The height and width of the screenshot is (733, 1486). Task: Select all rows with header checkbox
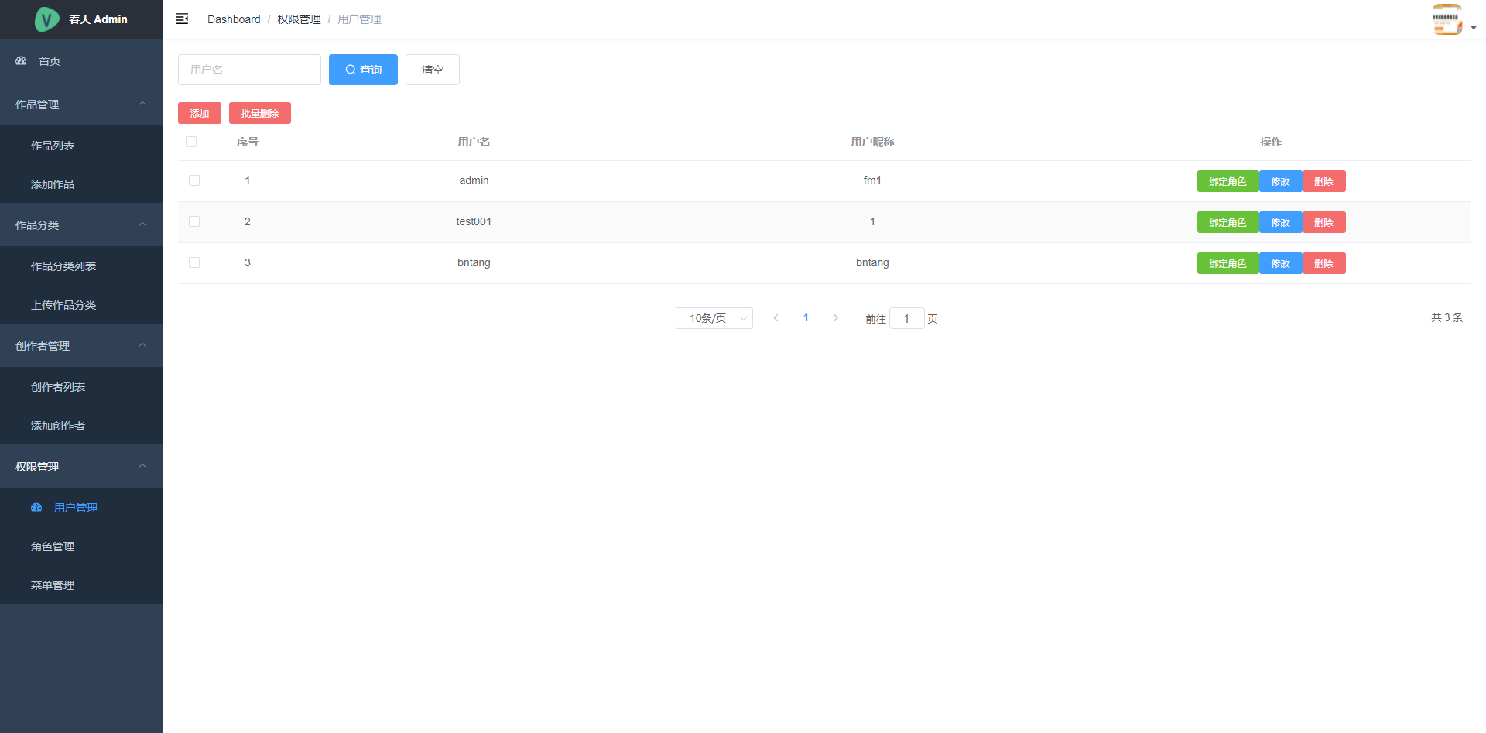click(191, 142)
